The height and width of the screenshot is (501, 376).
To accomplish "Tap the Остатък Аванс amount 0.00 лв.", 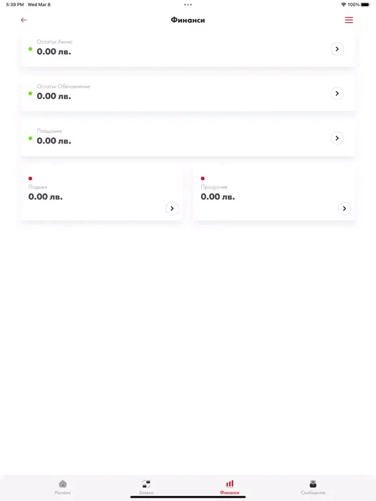I will 54,52.
